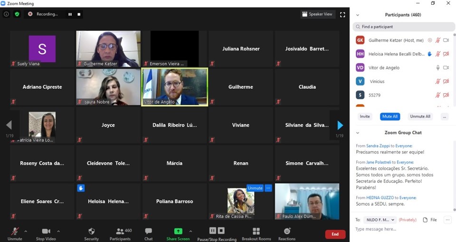This screenshot has width=456, height=242.
Task: Open Breakout Rooms
Action: (x=256, y=232)
